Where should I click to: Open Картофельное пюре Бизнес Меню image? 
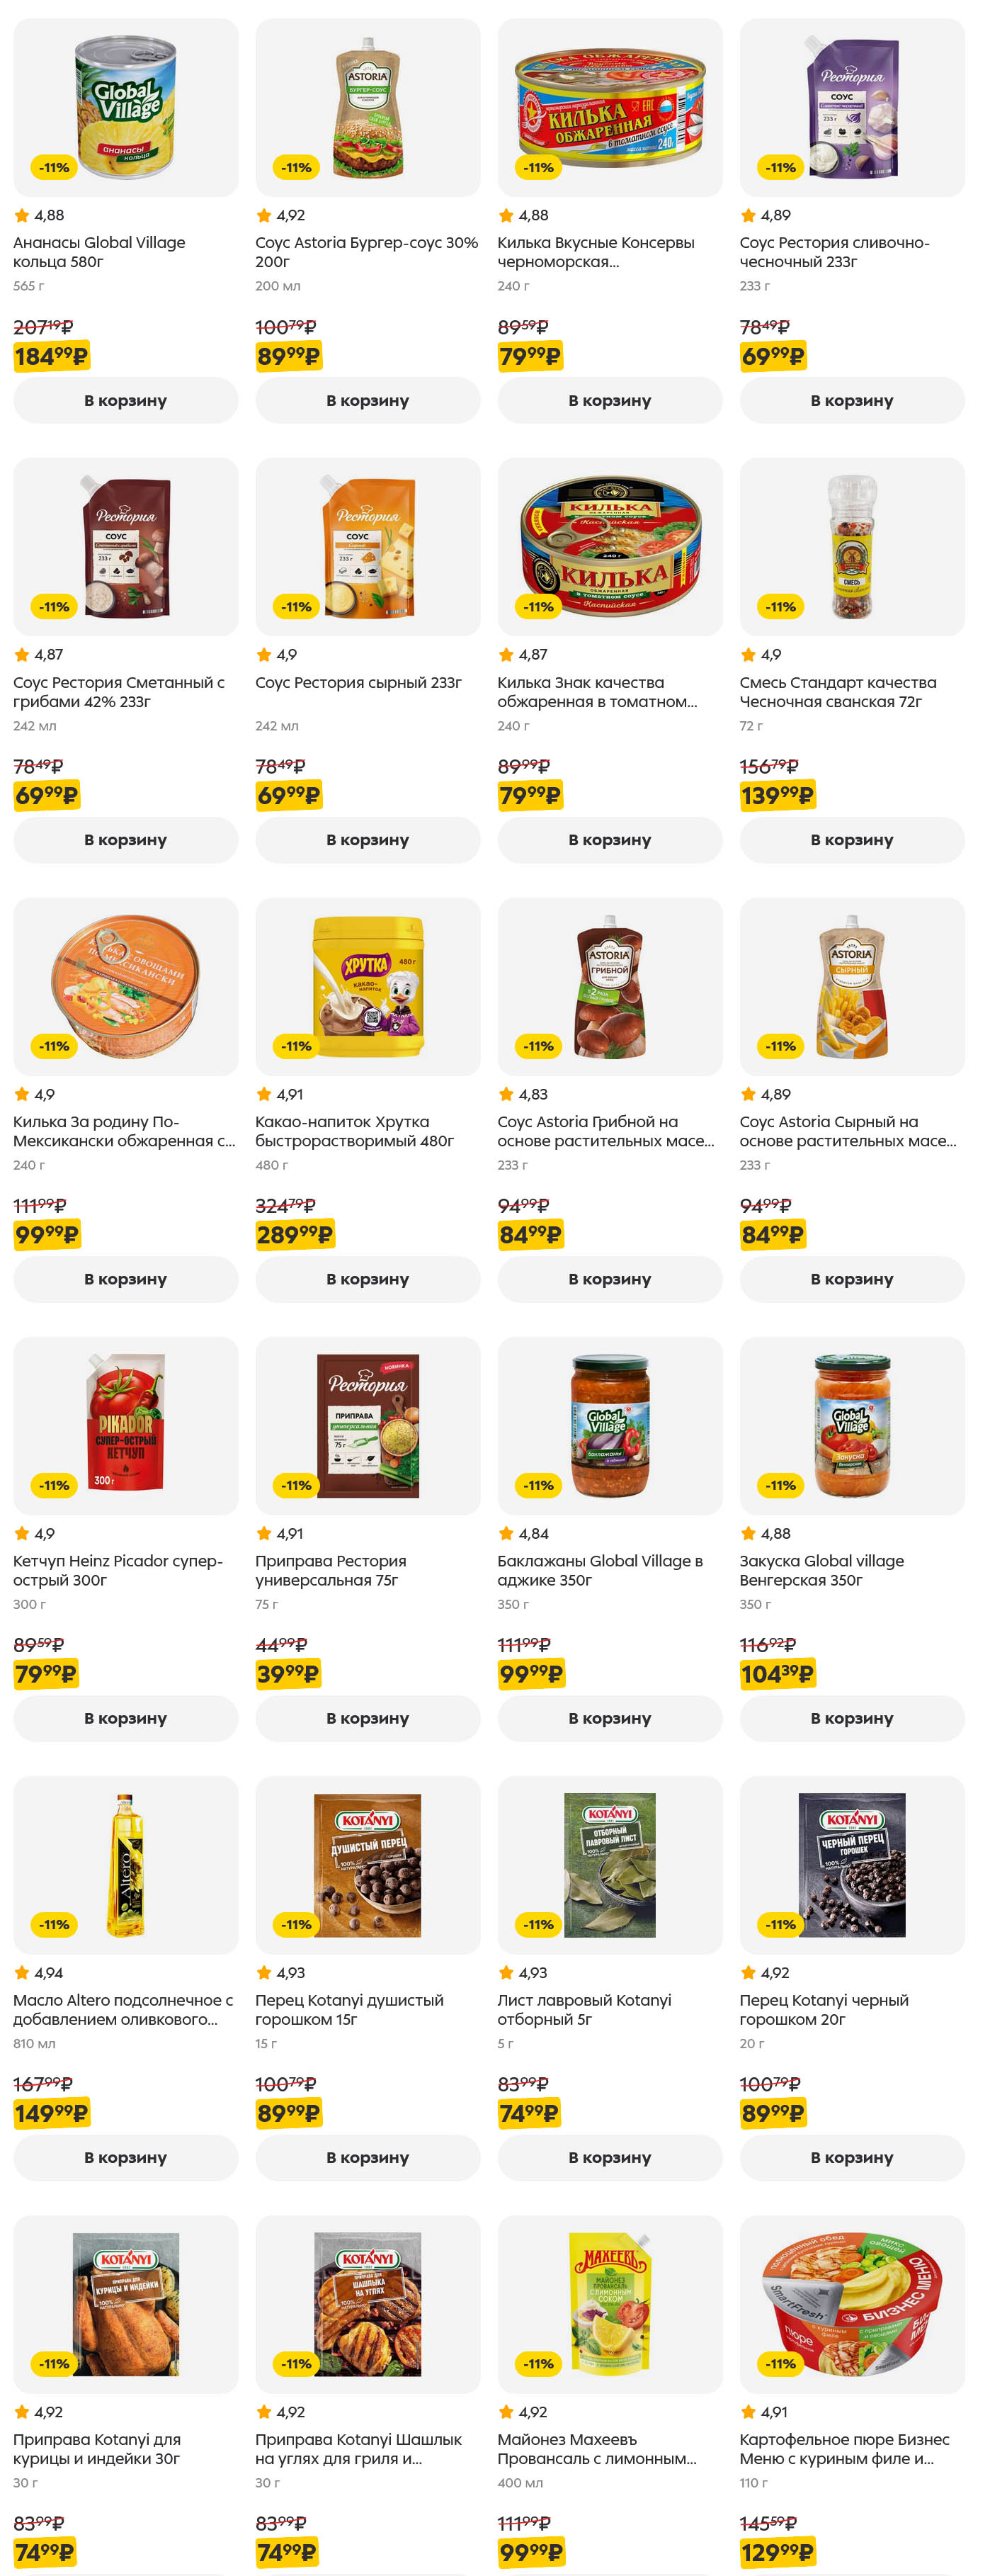852,2303
